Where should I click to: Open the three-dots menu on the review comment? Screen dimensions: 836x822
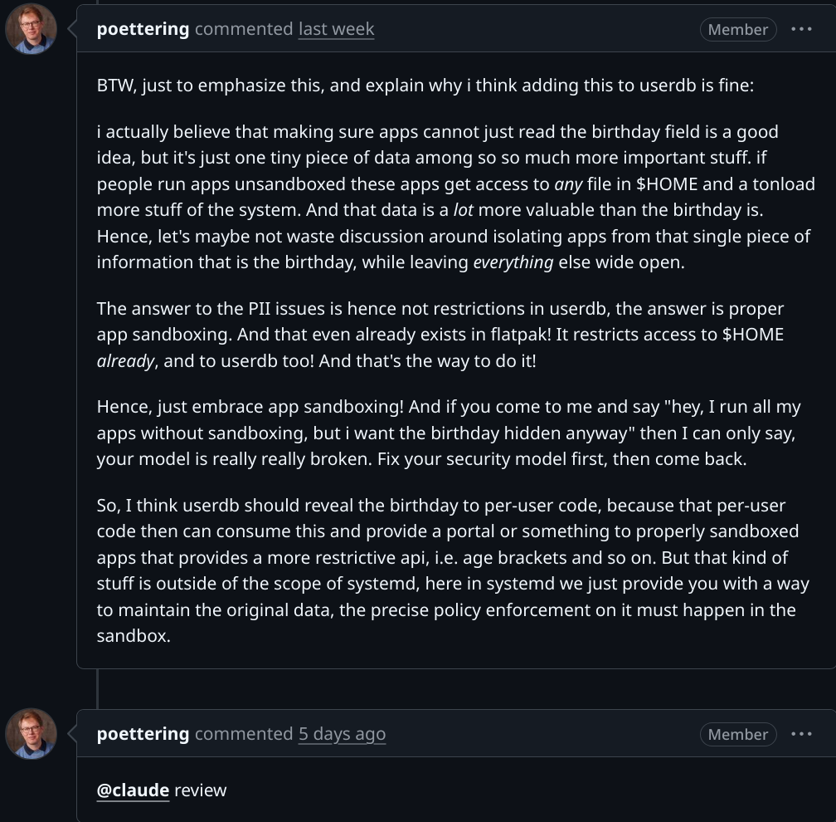tap(801, 734)
